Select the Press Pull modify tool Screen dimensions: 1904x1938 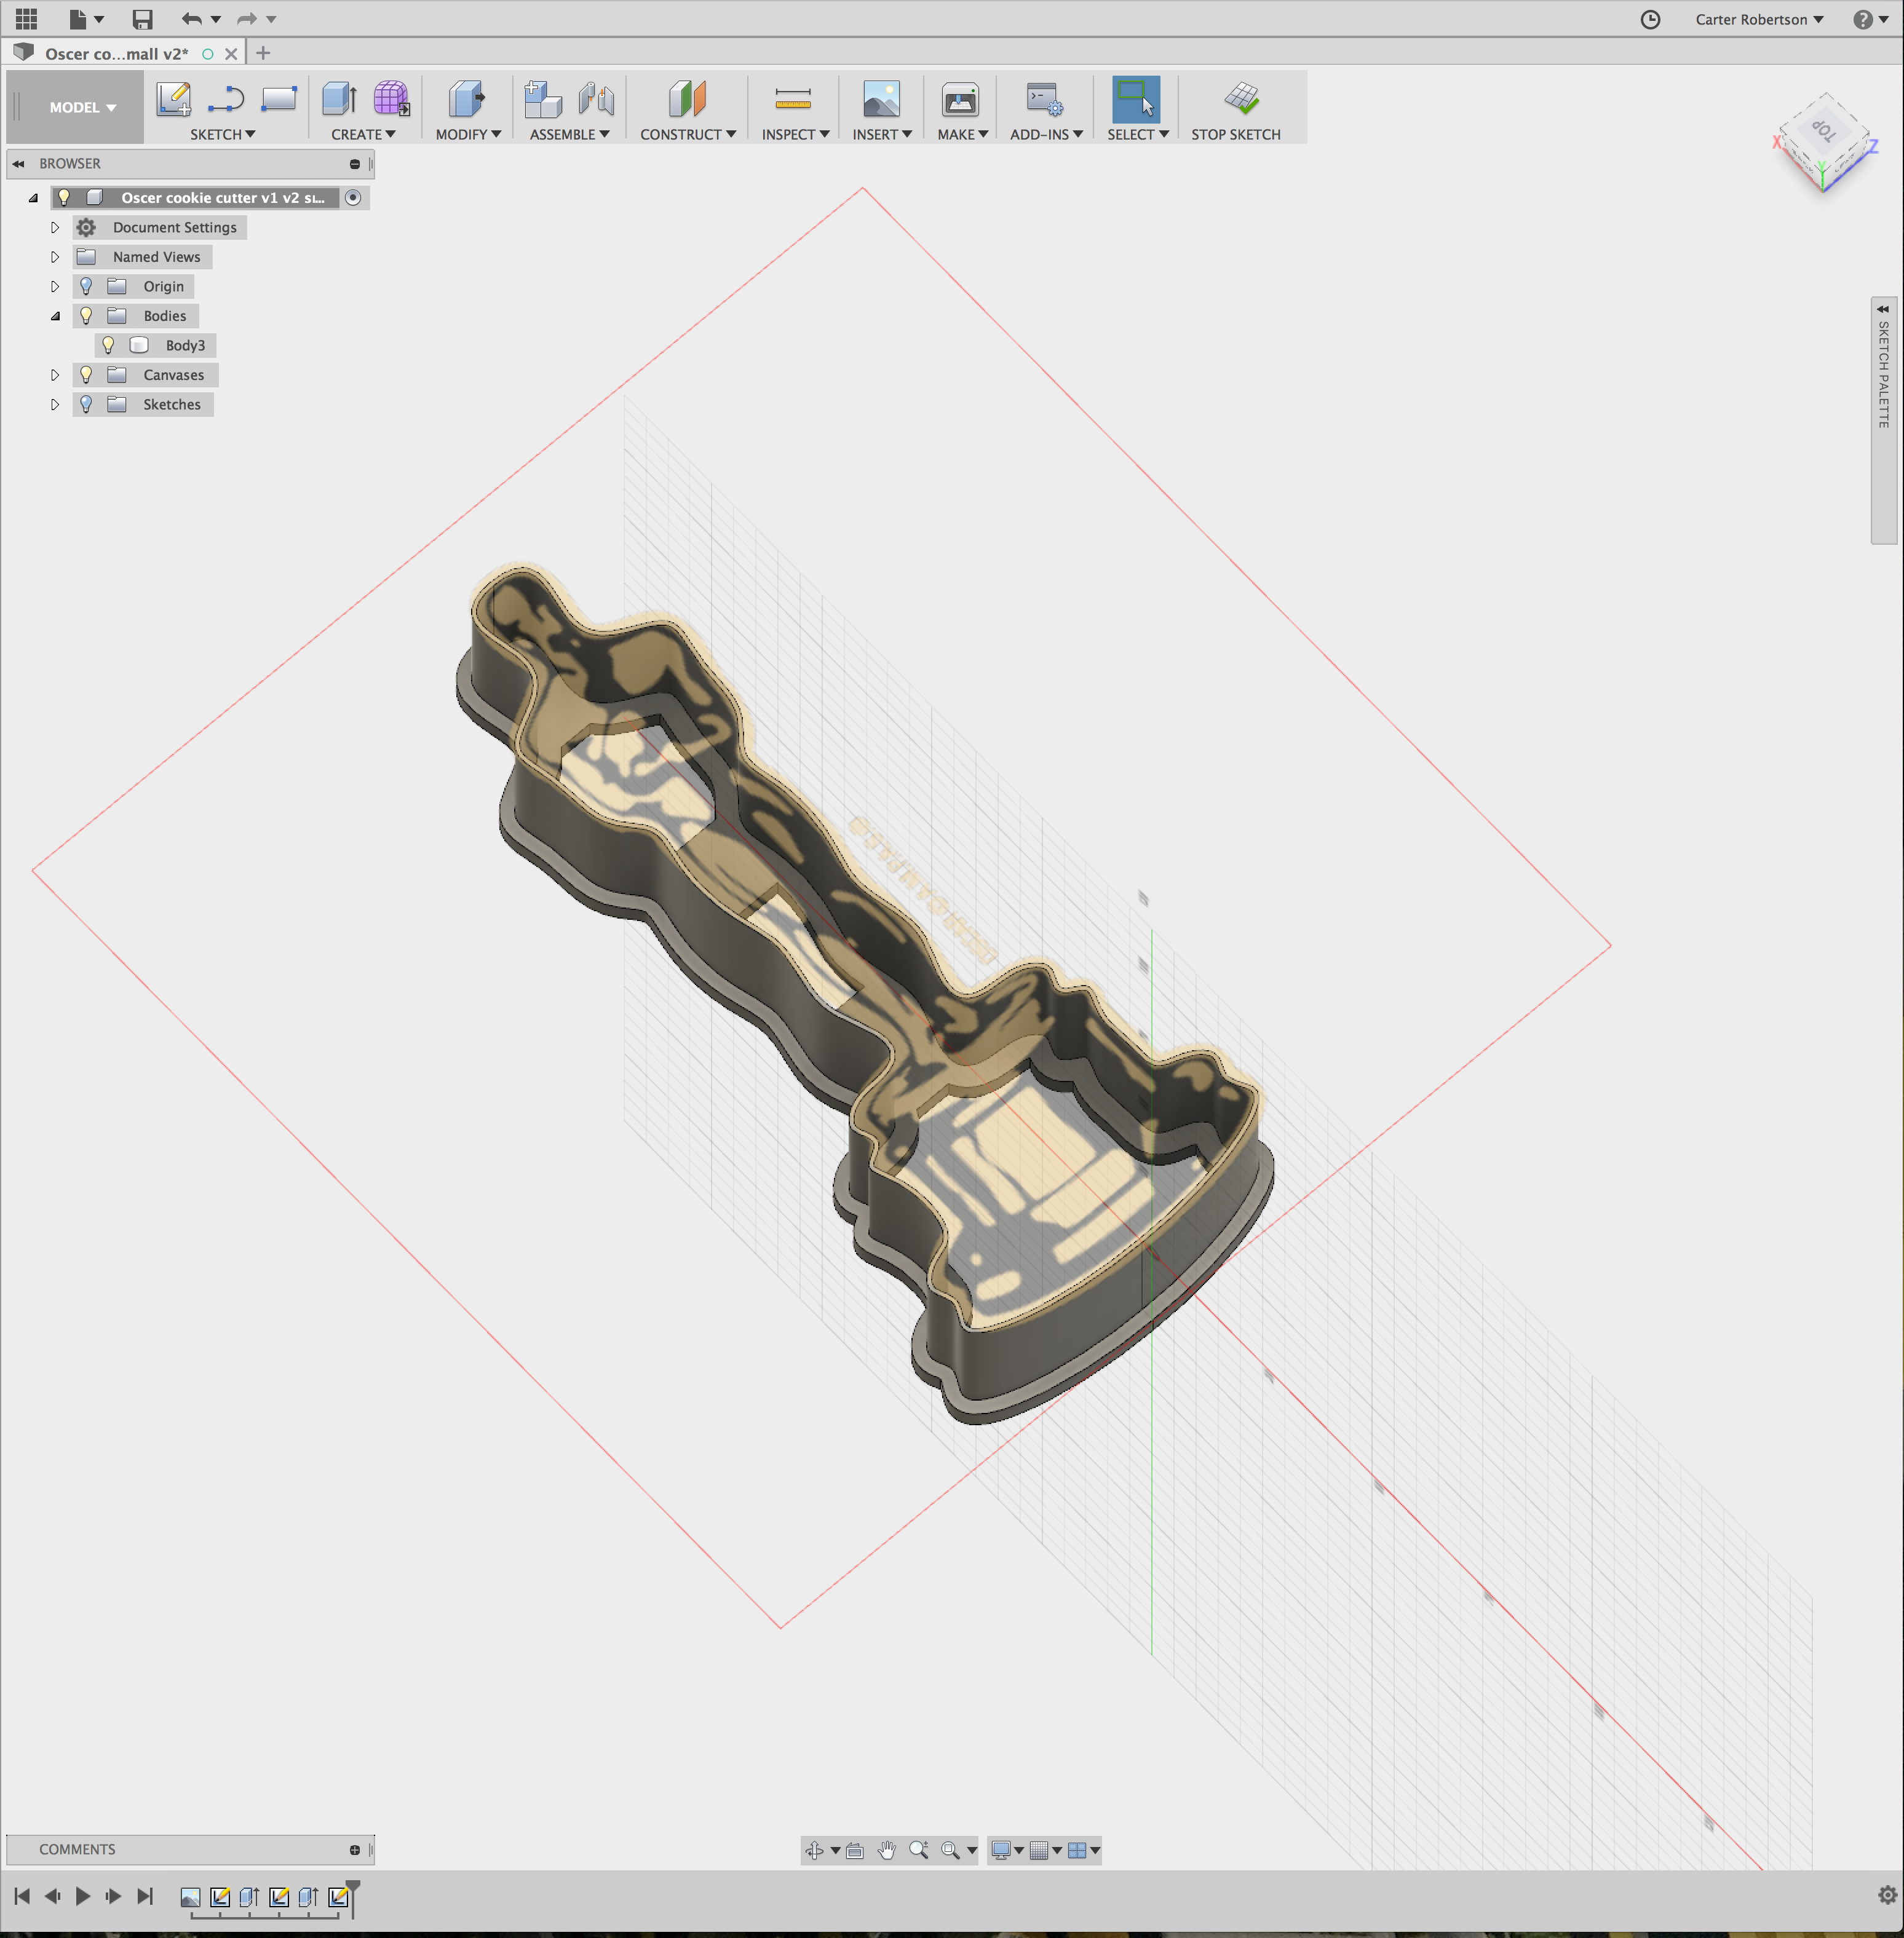[467, 99]
